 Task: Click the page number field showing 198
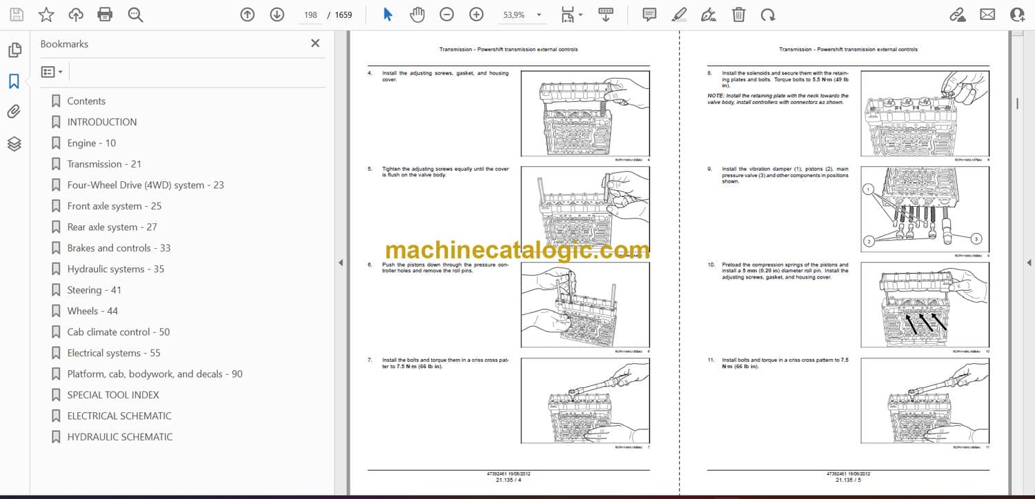tap(310, 14)
